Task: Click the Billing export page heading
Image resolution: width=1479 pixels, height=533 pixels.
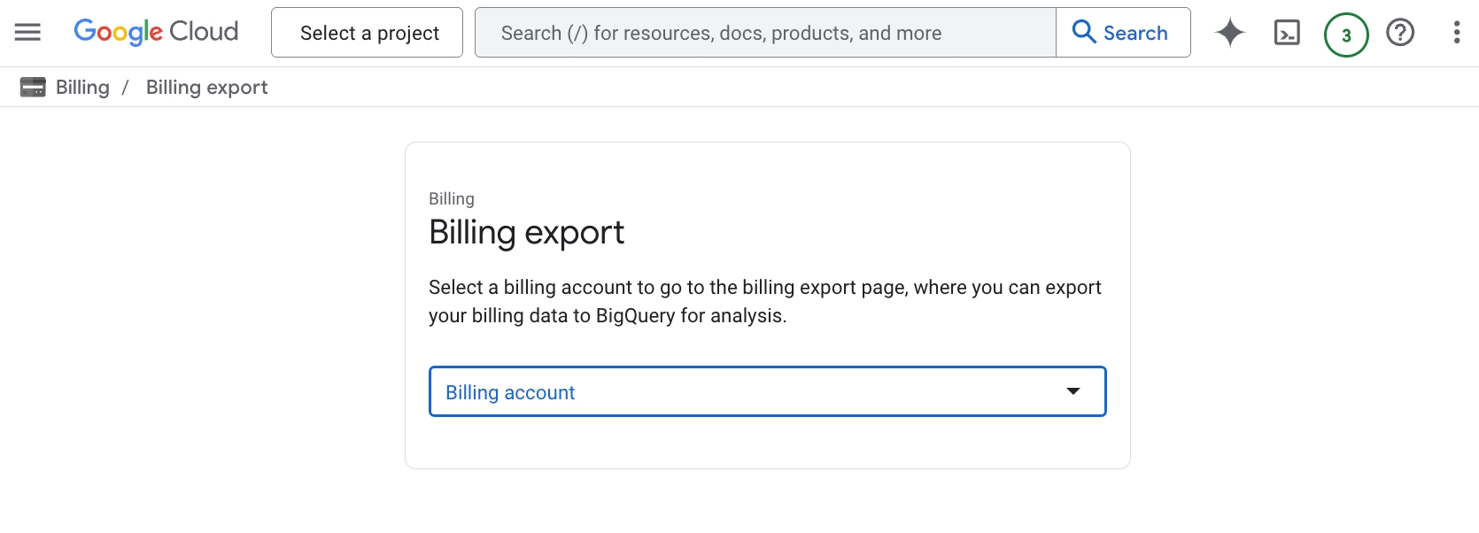Action: pyautogui.click(x=526, y=232)
